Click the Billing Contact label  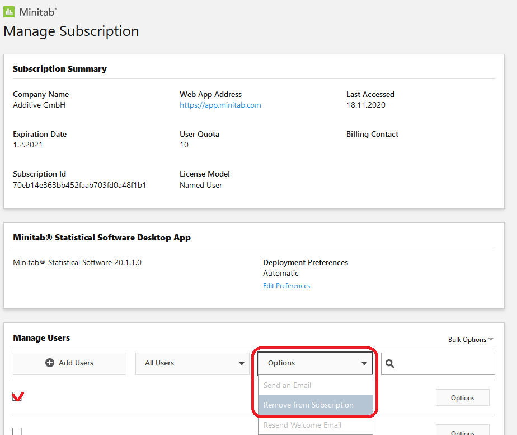tap(372, 134)
